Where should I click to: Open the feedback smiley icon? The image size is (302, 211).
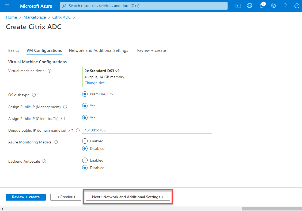[x=297, y=6]
